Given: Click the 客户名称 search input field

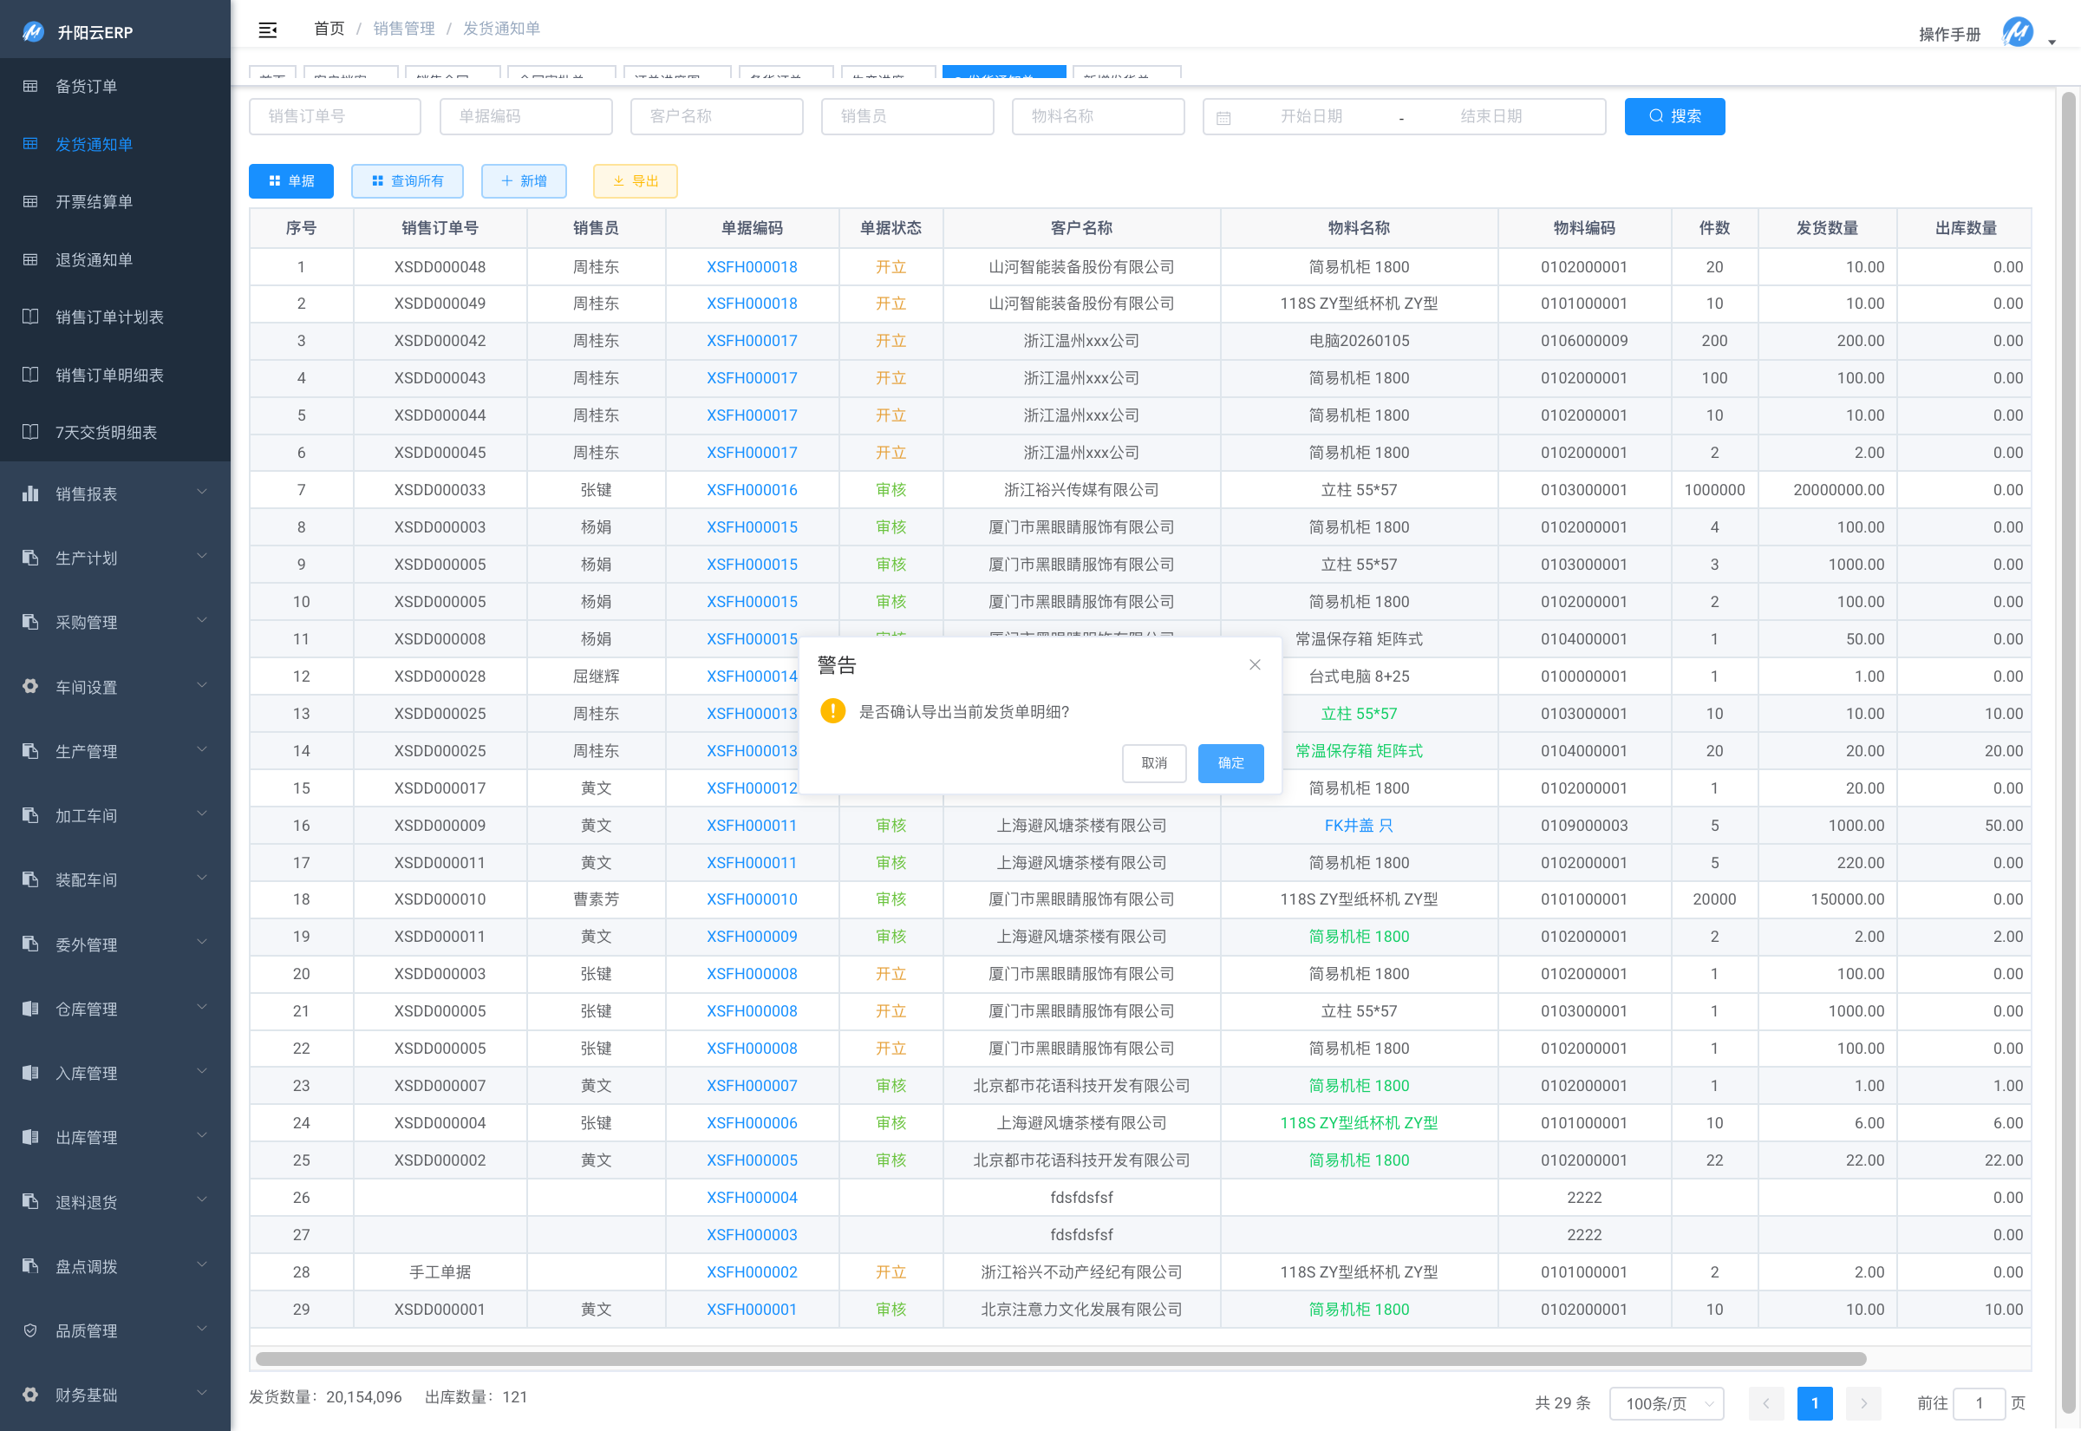Looking at the screenshot, I should (x=716, y=116).
